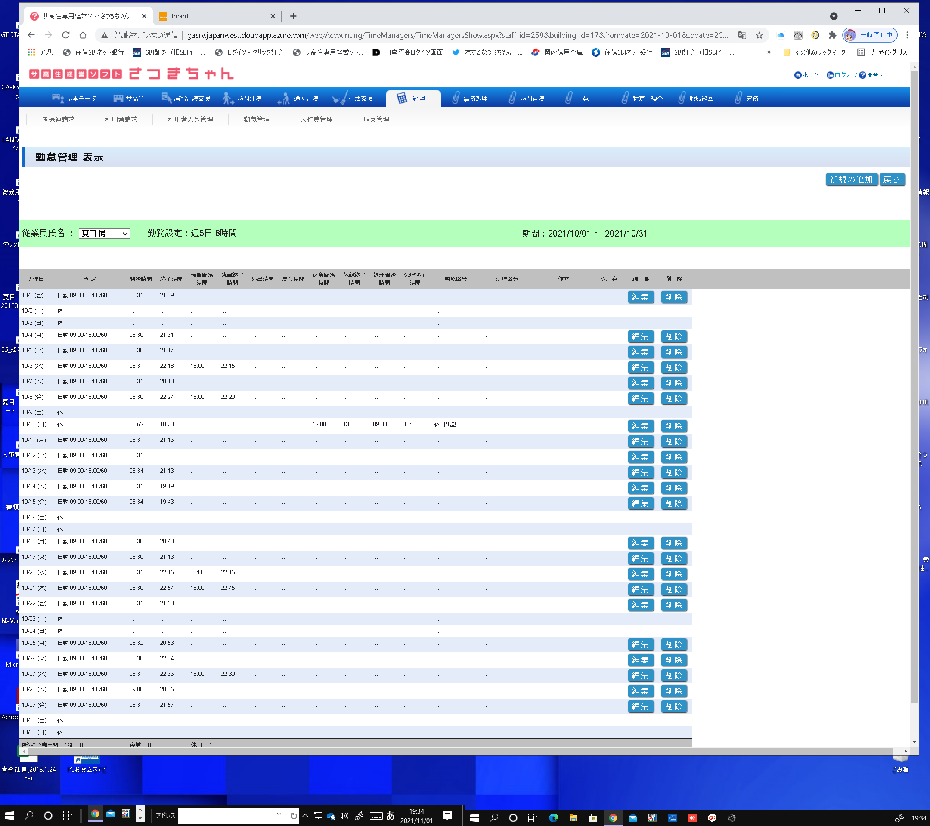Bookmark page with star icon
930x826 pixels.
(x=759, y=35)
